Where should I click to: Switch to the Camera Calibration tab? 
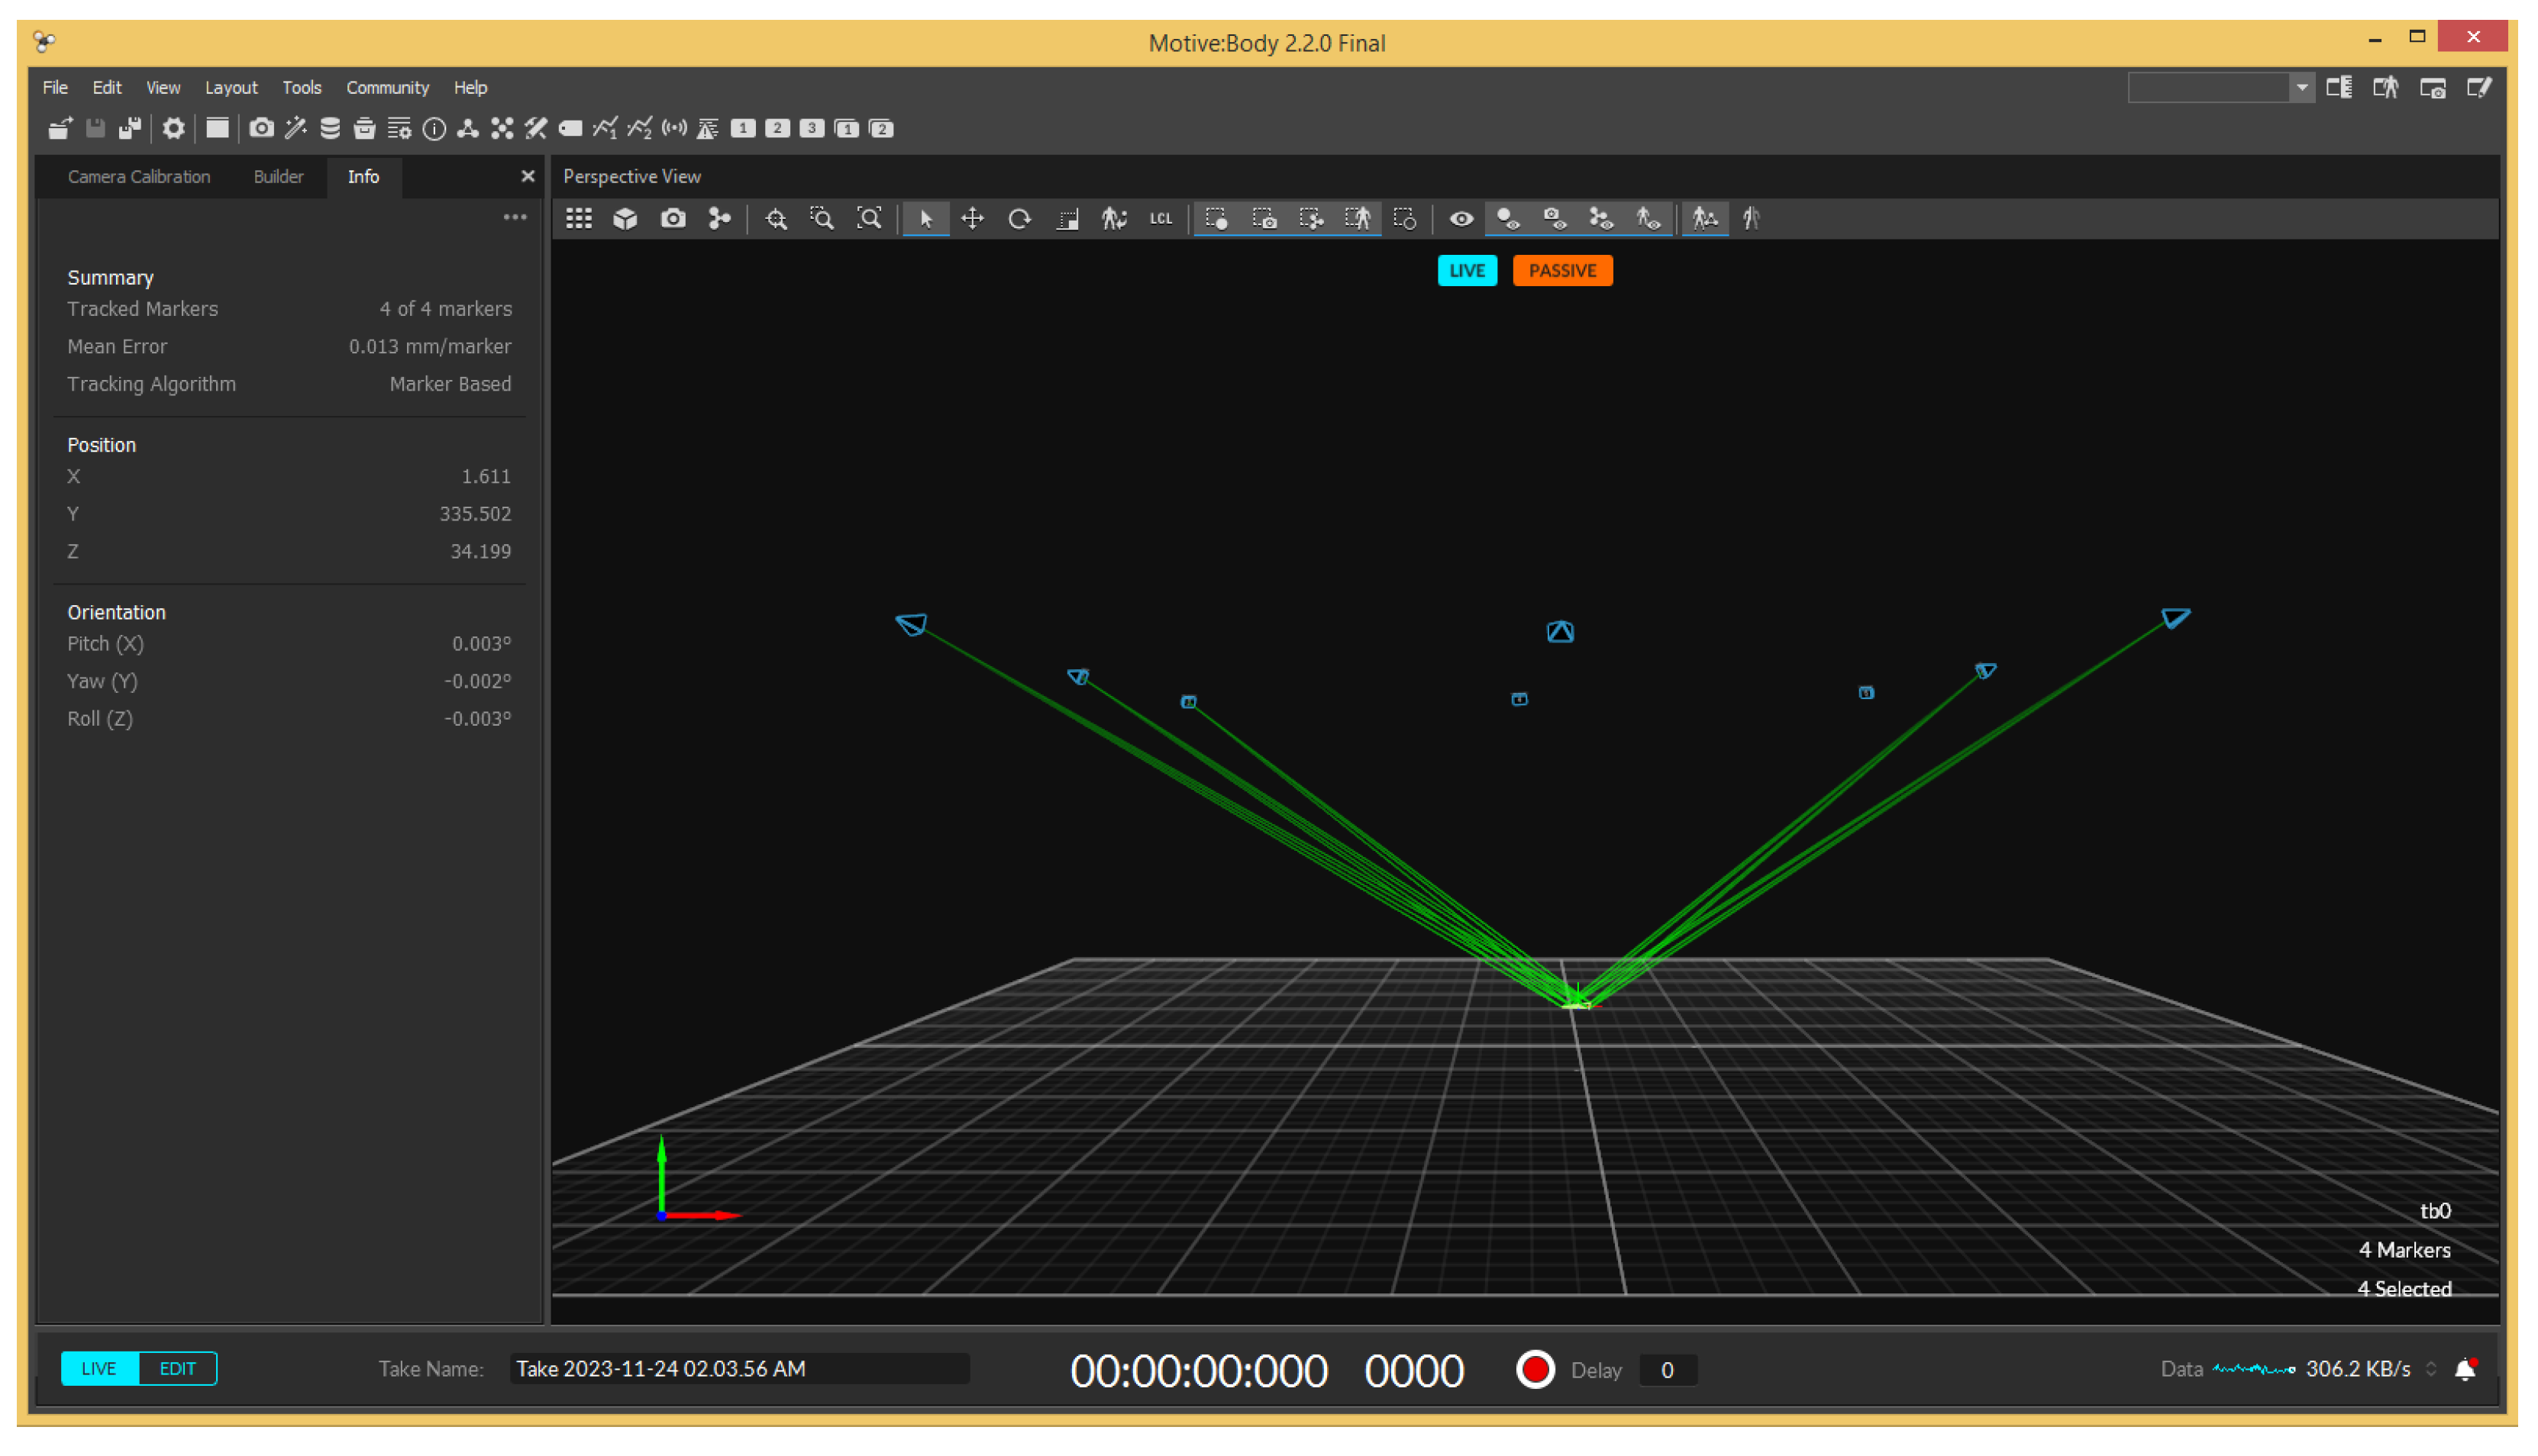pyautogui.click(x=139, y=177)
